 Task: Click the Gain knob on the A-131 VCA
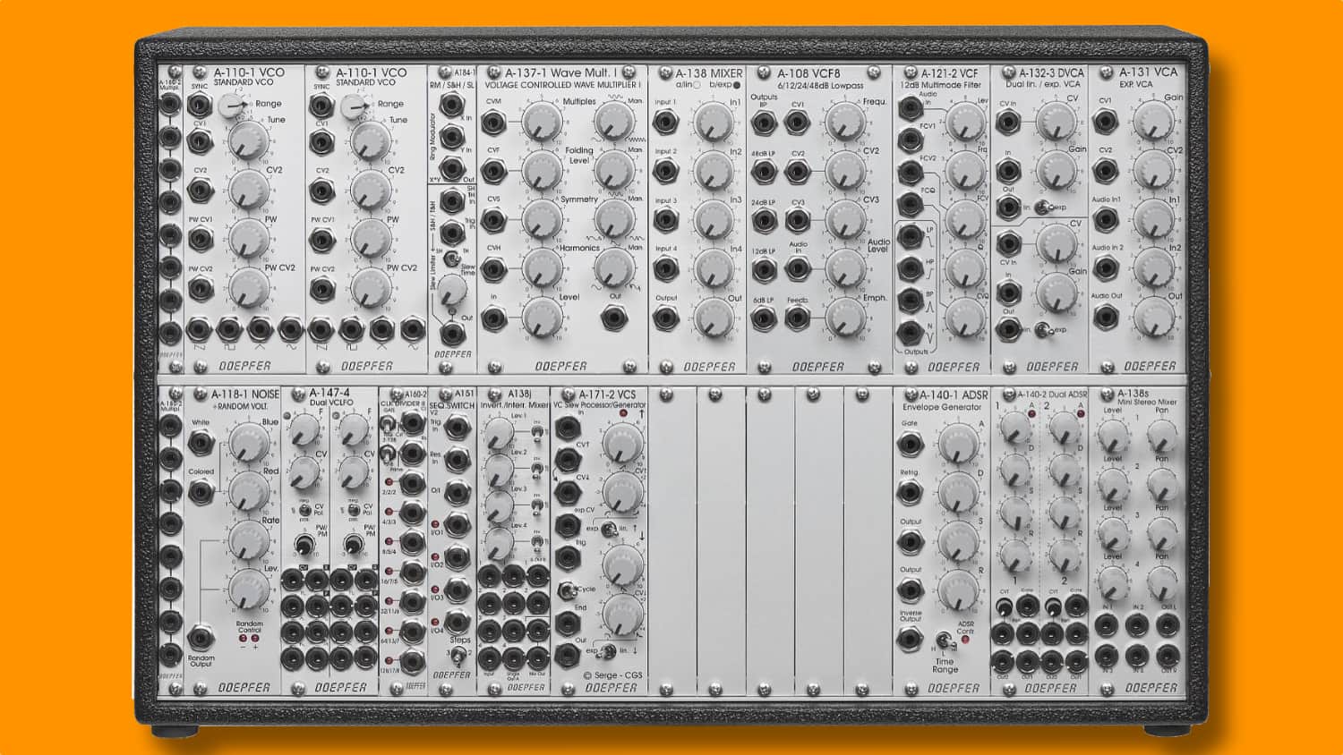coord(1154,120)
